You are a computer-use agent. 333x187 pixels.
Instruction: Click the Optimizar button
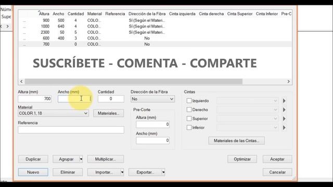pos(242,159)
